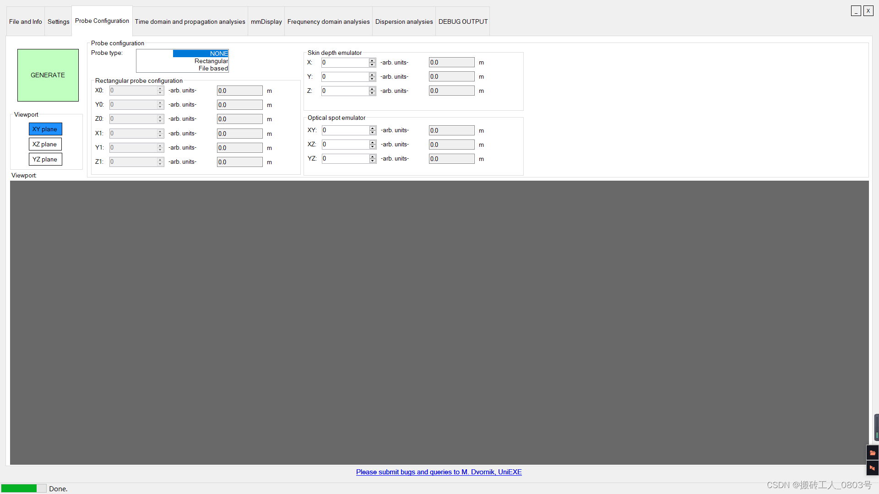Select XY plane viewport
879x494 pixels.
tap(45, 129)
